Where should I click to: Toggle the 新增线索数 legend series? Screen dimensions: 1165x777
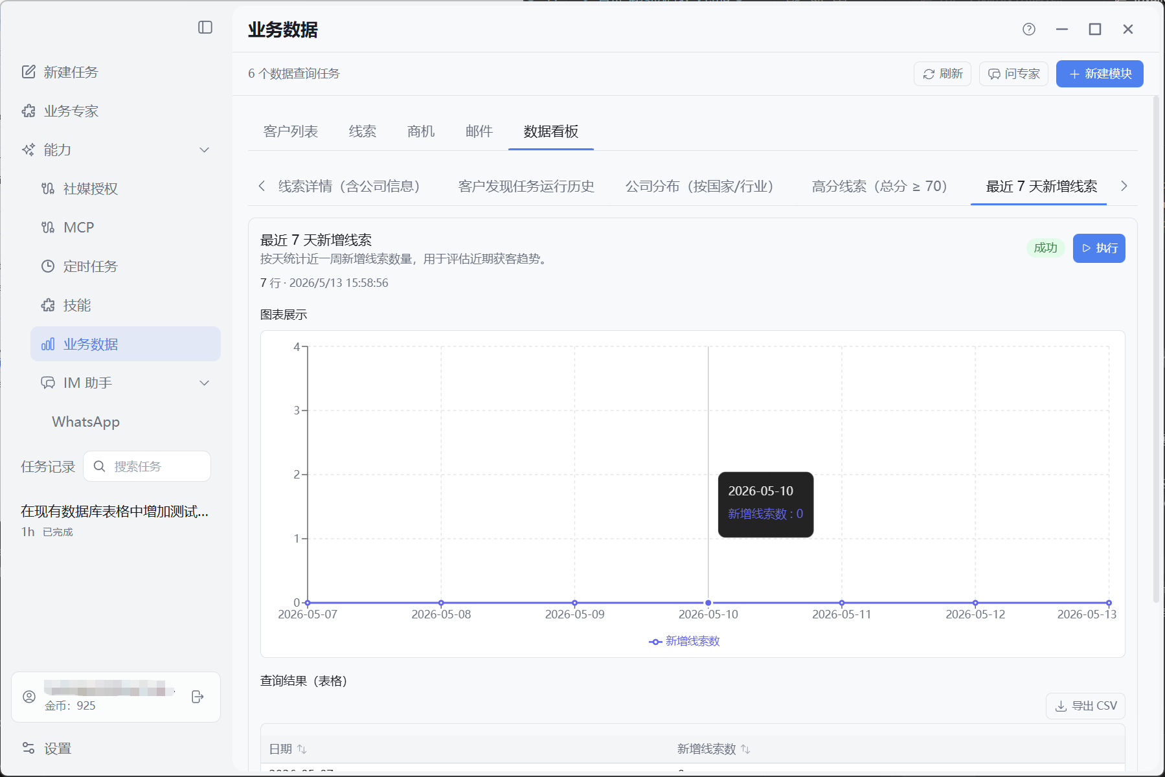coord(684,641)
